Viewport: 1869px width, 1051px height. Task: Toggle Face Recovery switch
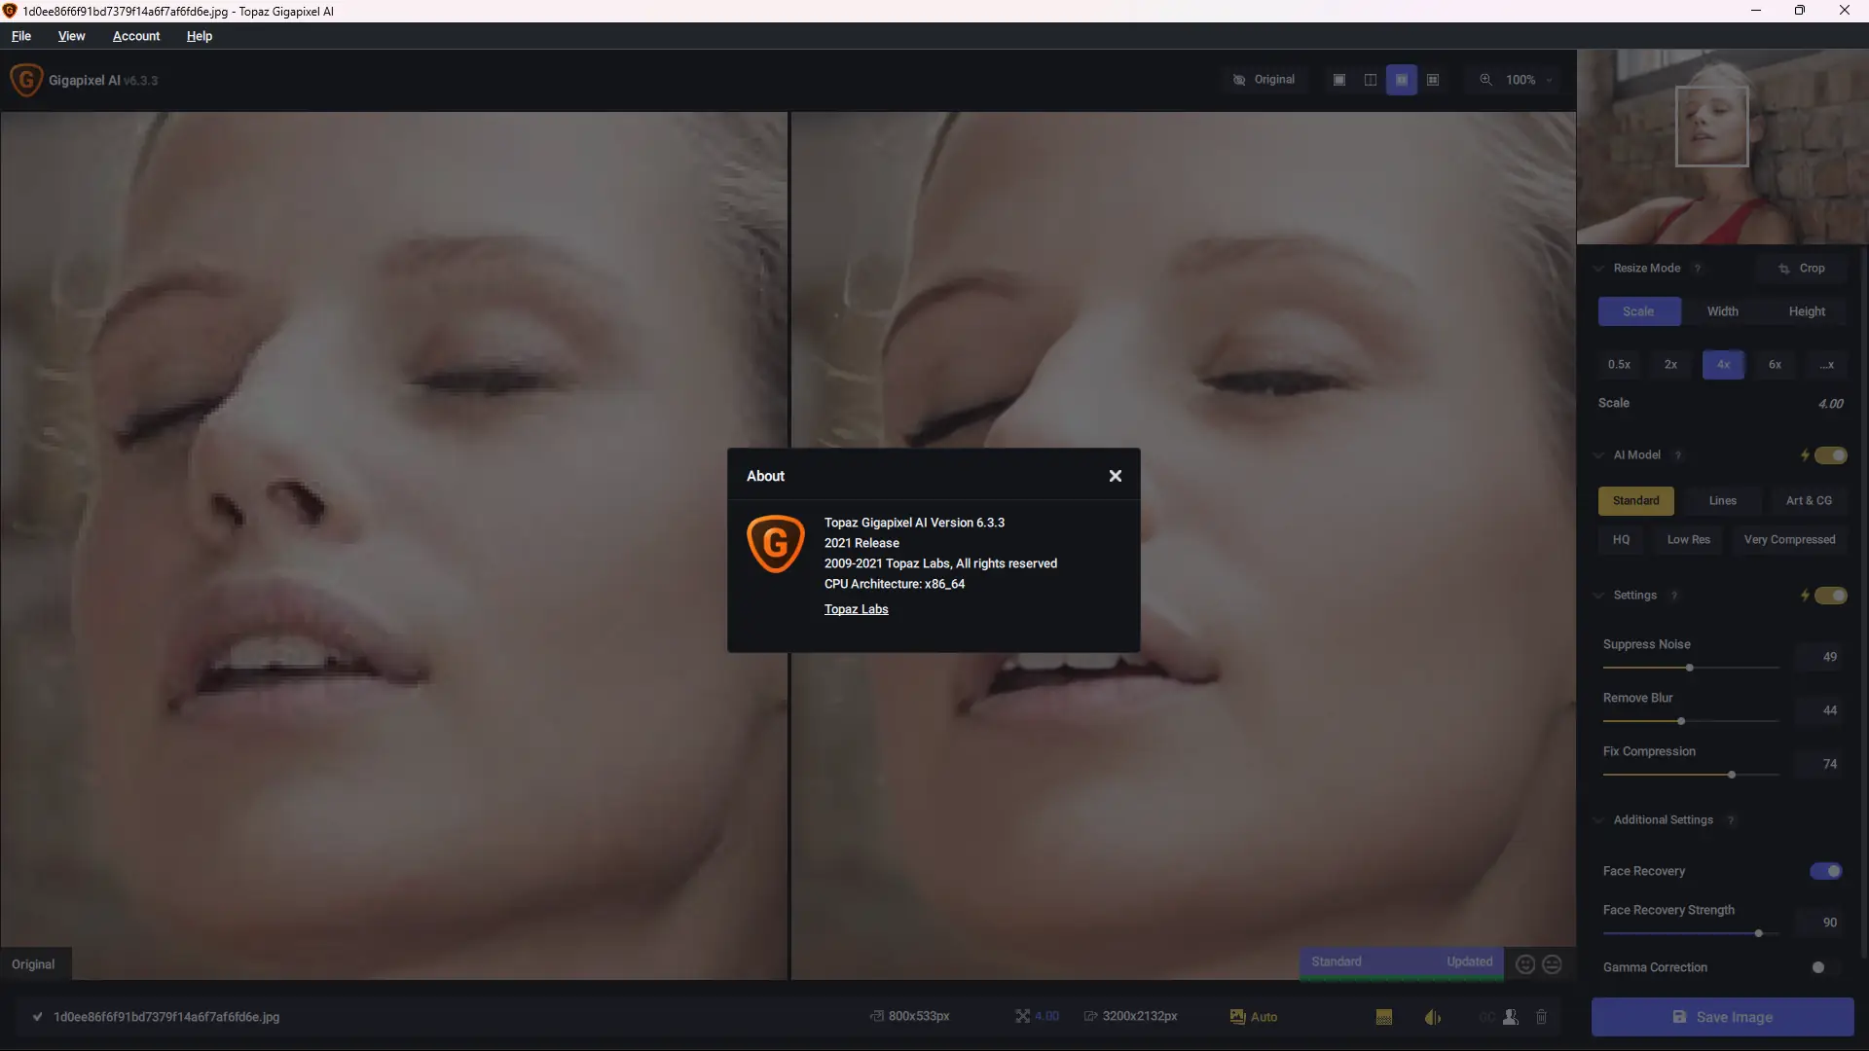1826,871
